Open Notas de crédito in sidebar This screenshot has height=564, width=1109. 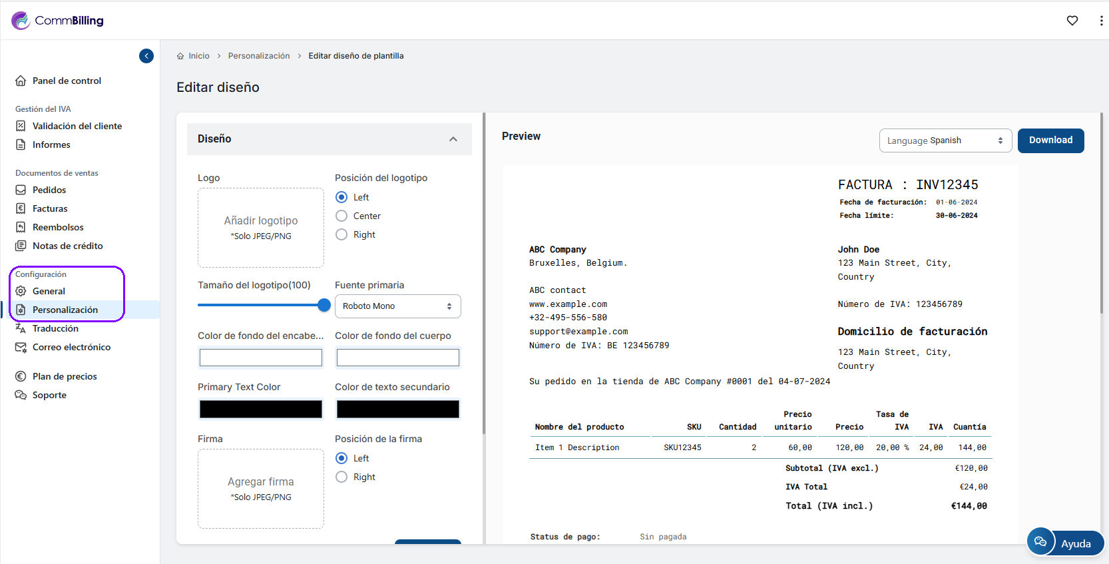tap(67, 246)
